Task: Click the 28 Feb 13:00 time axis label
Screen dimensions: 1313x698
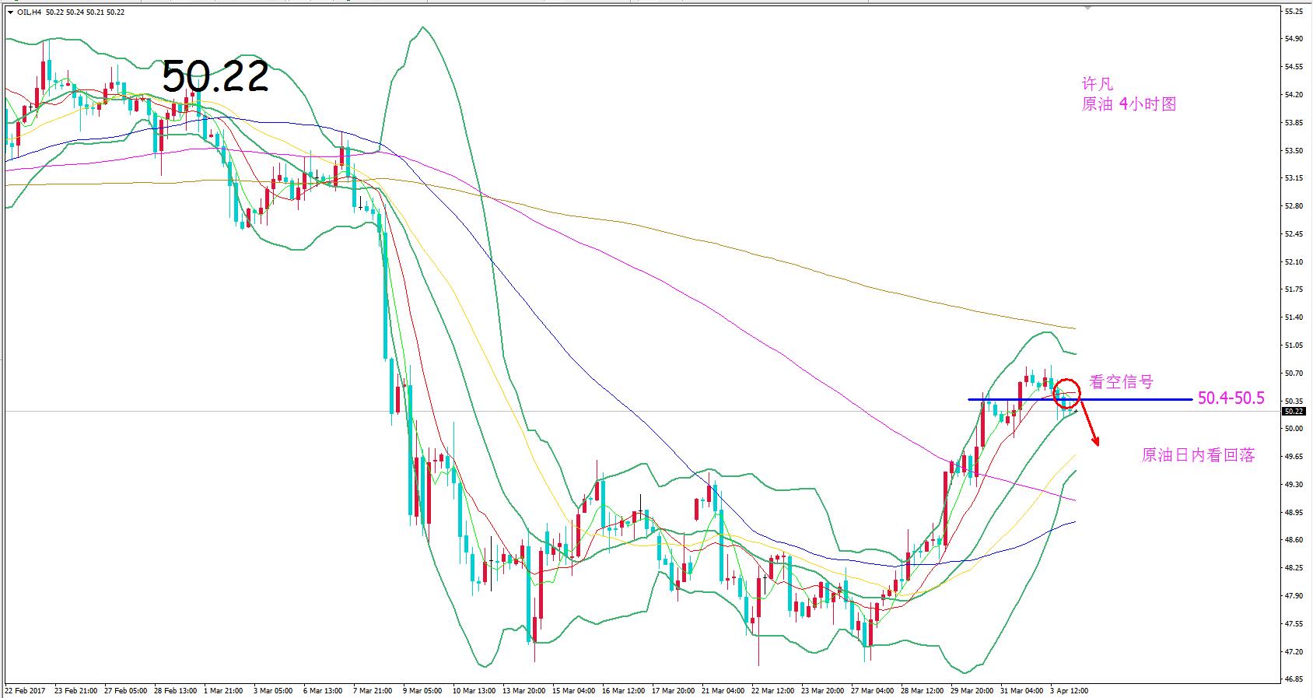Action: (176, 691)
